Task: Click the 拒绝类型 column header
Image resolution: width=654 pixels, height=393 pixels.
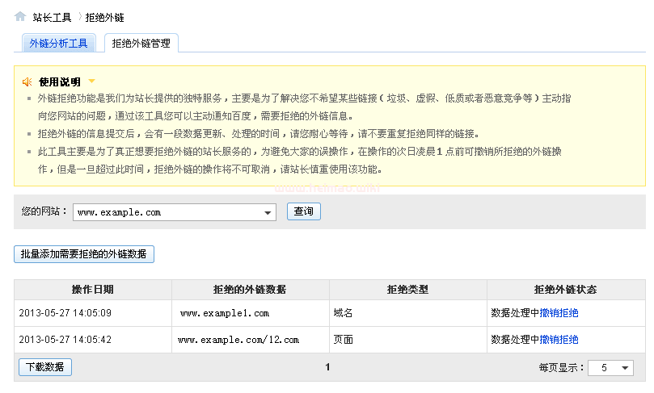Action: click(407, 290)
